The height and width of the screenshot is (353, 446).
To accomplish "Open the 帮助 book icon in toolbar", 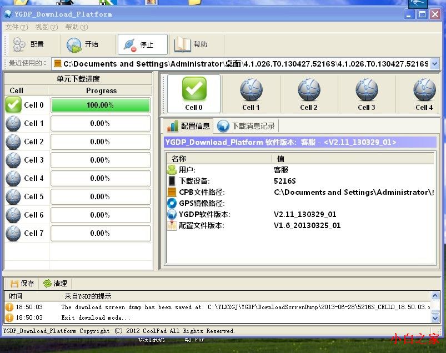I will [x=182, y=44].
